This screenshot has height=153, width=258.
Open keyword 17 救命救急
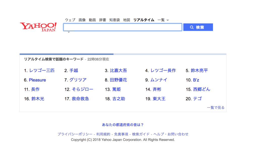point(80,99)
